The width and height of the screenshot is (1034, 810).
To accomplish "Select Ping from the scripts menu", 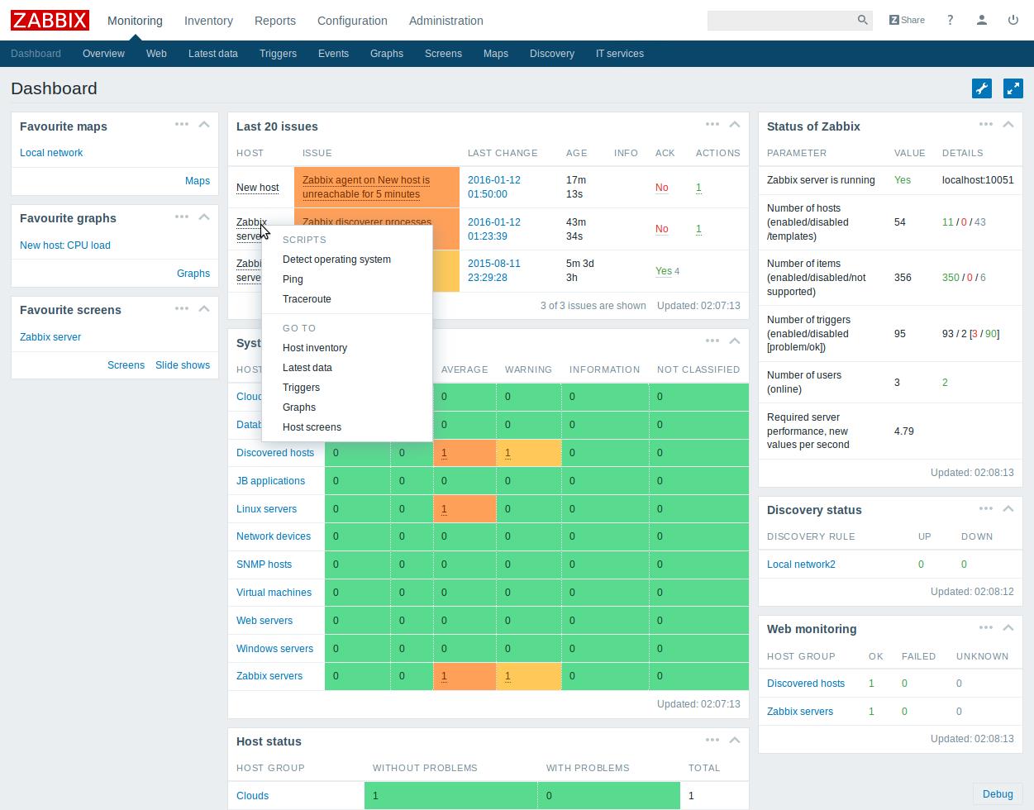I will pos(293,279).
